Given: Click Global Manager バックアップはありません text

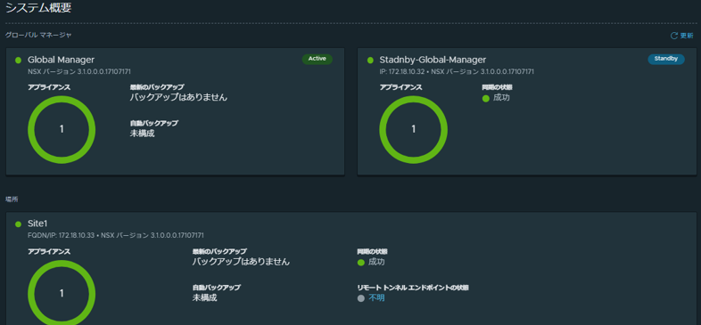Looking at the screenshot, I should (179, 97).
